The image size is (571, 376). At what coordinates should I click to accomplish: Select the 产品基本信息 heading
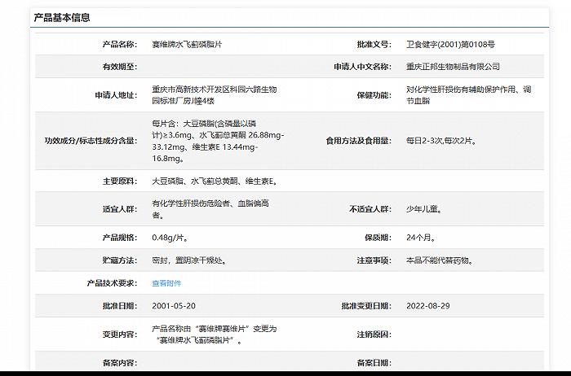[62, 17]
